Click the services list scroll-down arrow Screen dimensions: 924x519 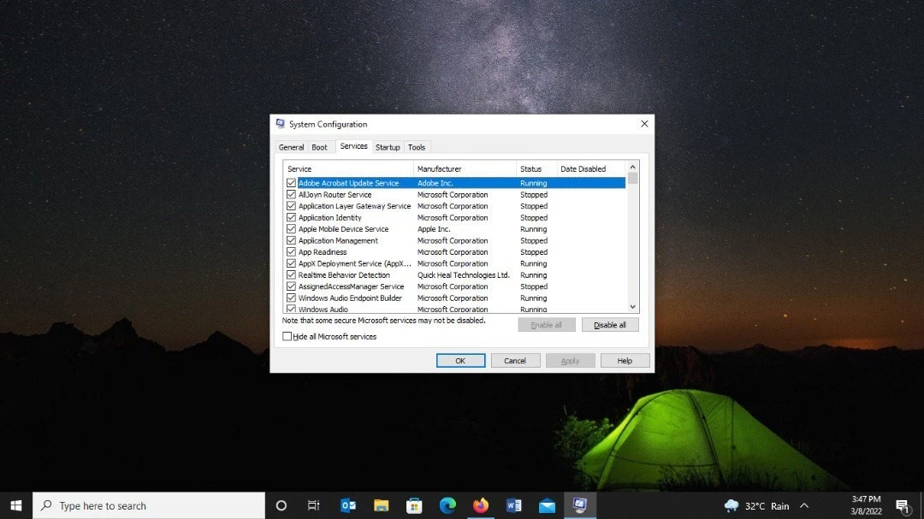tap(632, 307)
